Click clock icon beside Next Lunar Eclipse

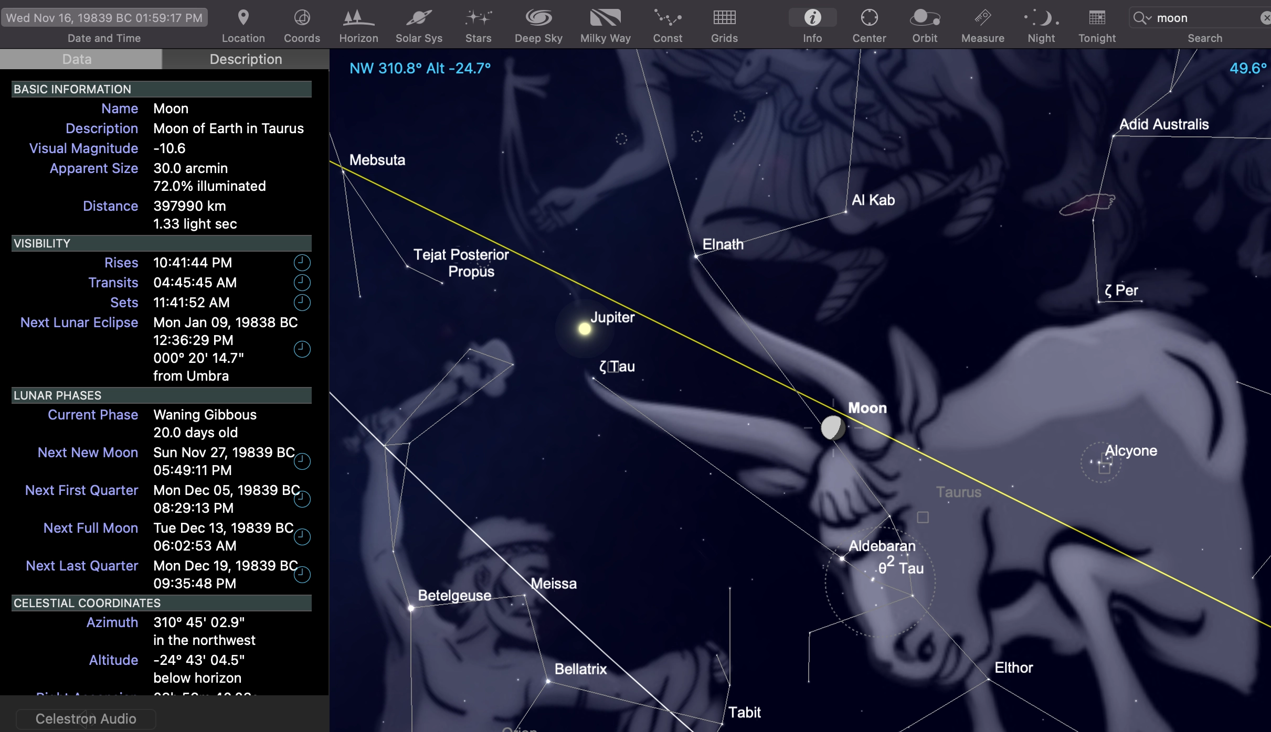(x=302, y=349)
